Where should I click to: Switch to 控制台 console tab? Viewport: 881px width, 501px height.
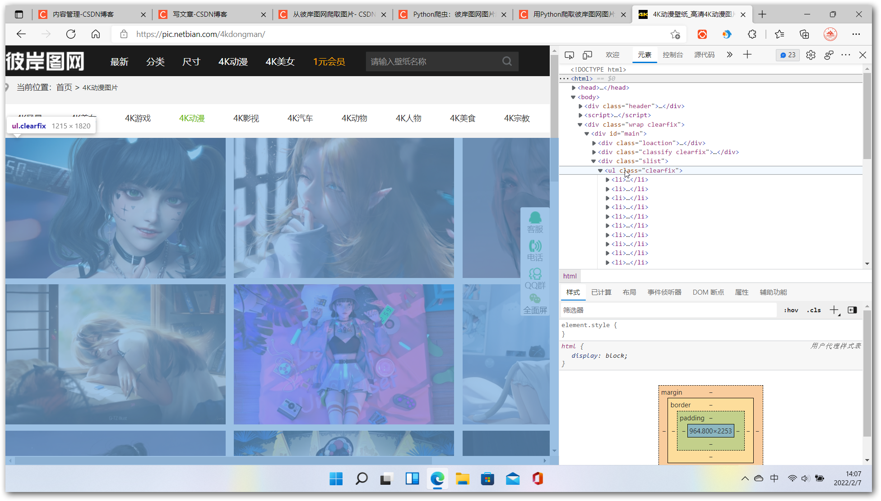coord(672,55)
